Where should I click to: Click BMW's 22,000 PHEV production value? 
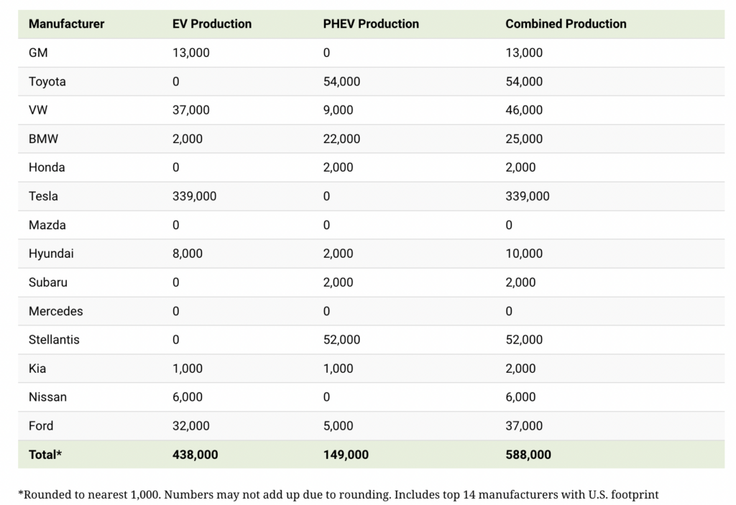[x=341, y=139]
